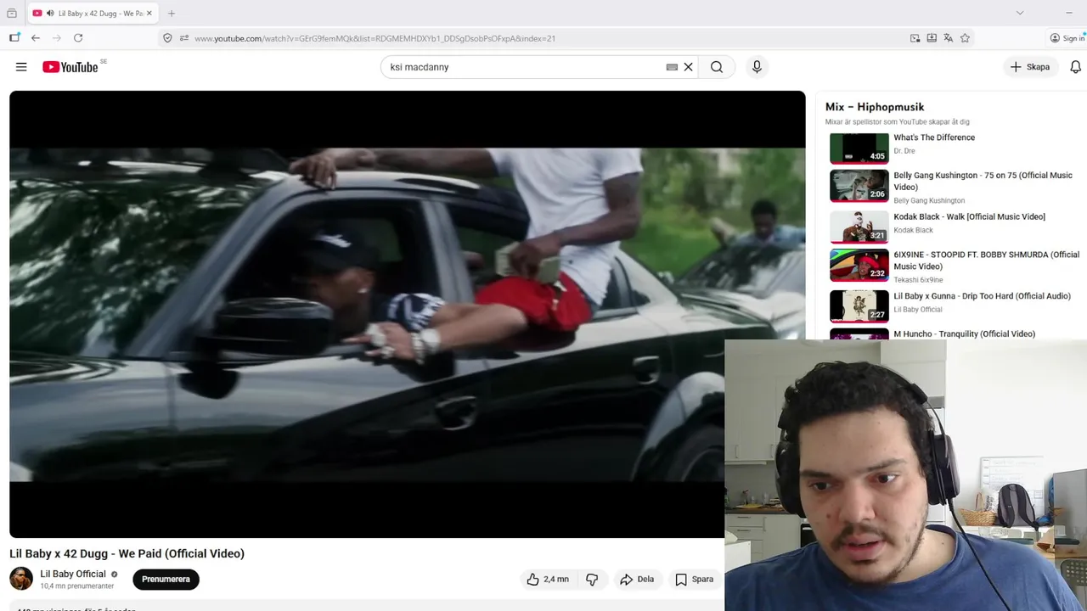The image size is (1087, 611).
Task: Select 'Lil Baby x Gunna - Drip Too Hard' title
Action: click(x=982, y=296)
